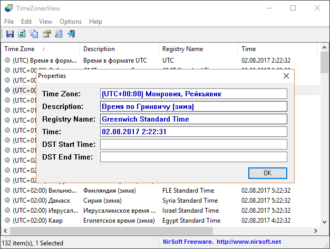The height and width of the screenshot is (249, 330).
Task: Click the Registry Name field in Properties
Action: (x=193, y=119)
